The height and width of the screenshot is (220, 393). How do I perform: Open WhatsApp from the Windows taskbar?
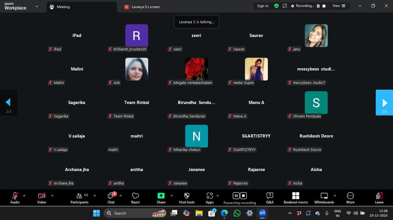237,213
